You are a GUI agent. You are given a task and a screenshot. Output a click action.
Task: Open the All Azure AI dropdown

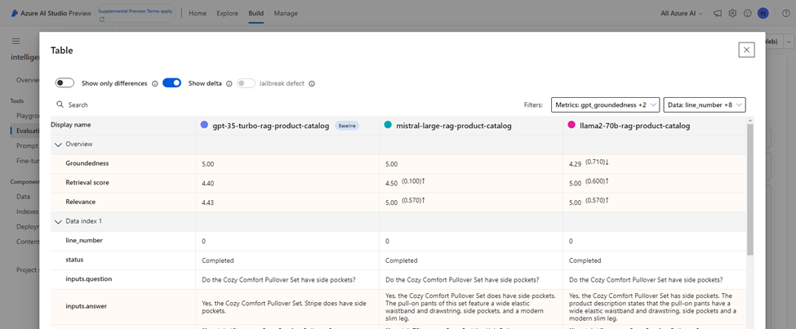click(682, 13)
